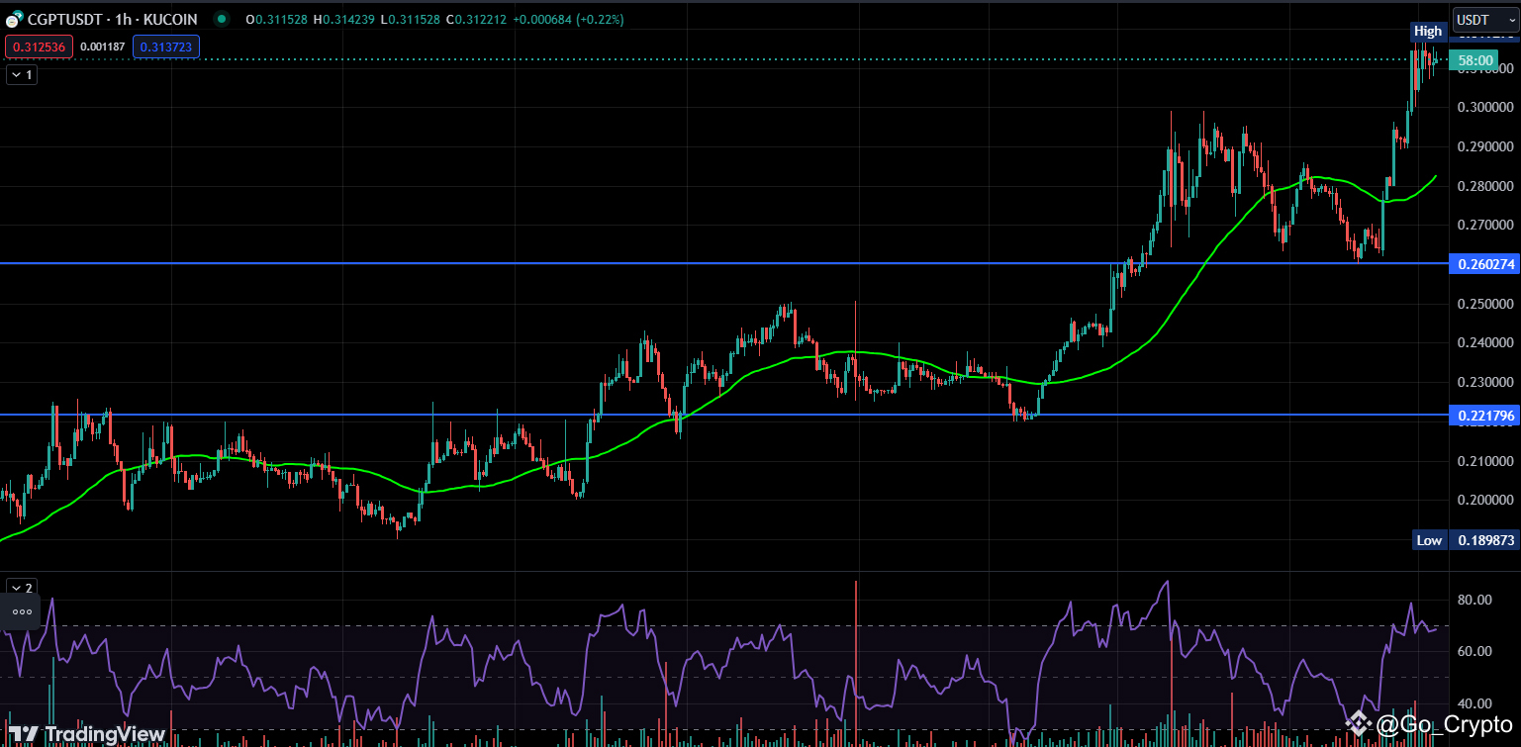
Task: Click the Low price marker label
Action: pyautogui.click(x=1429, y=540)
